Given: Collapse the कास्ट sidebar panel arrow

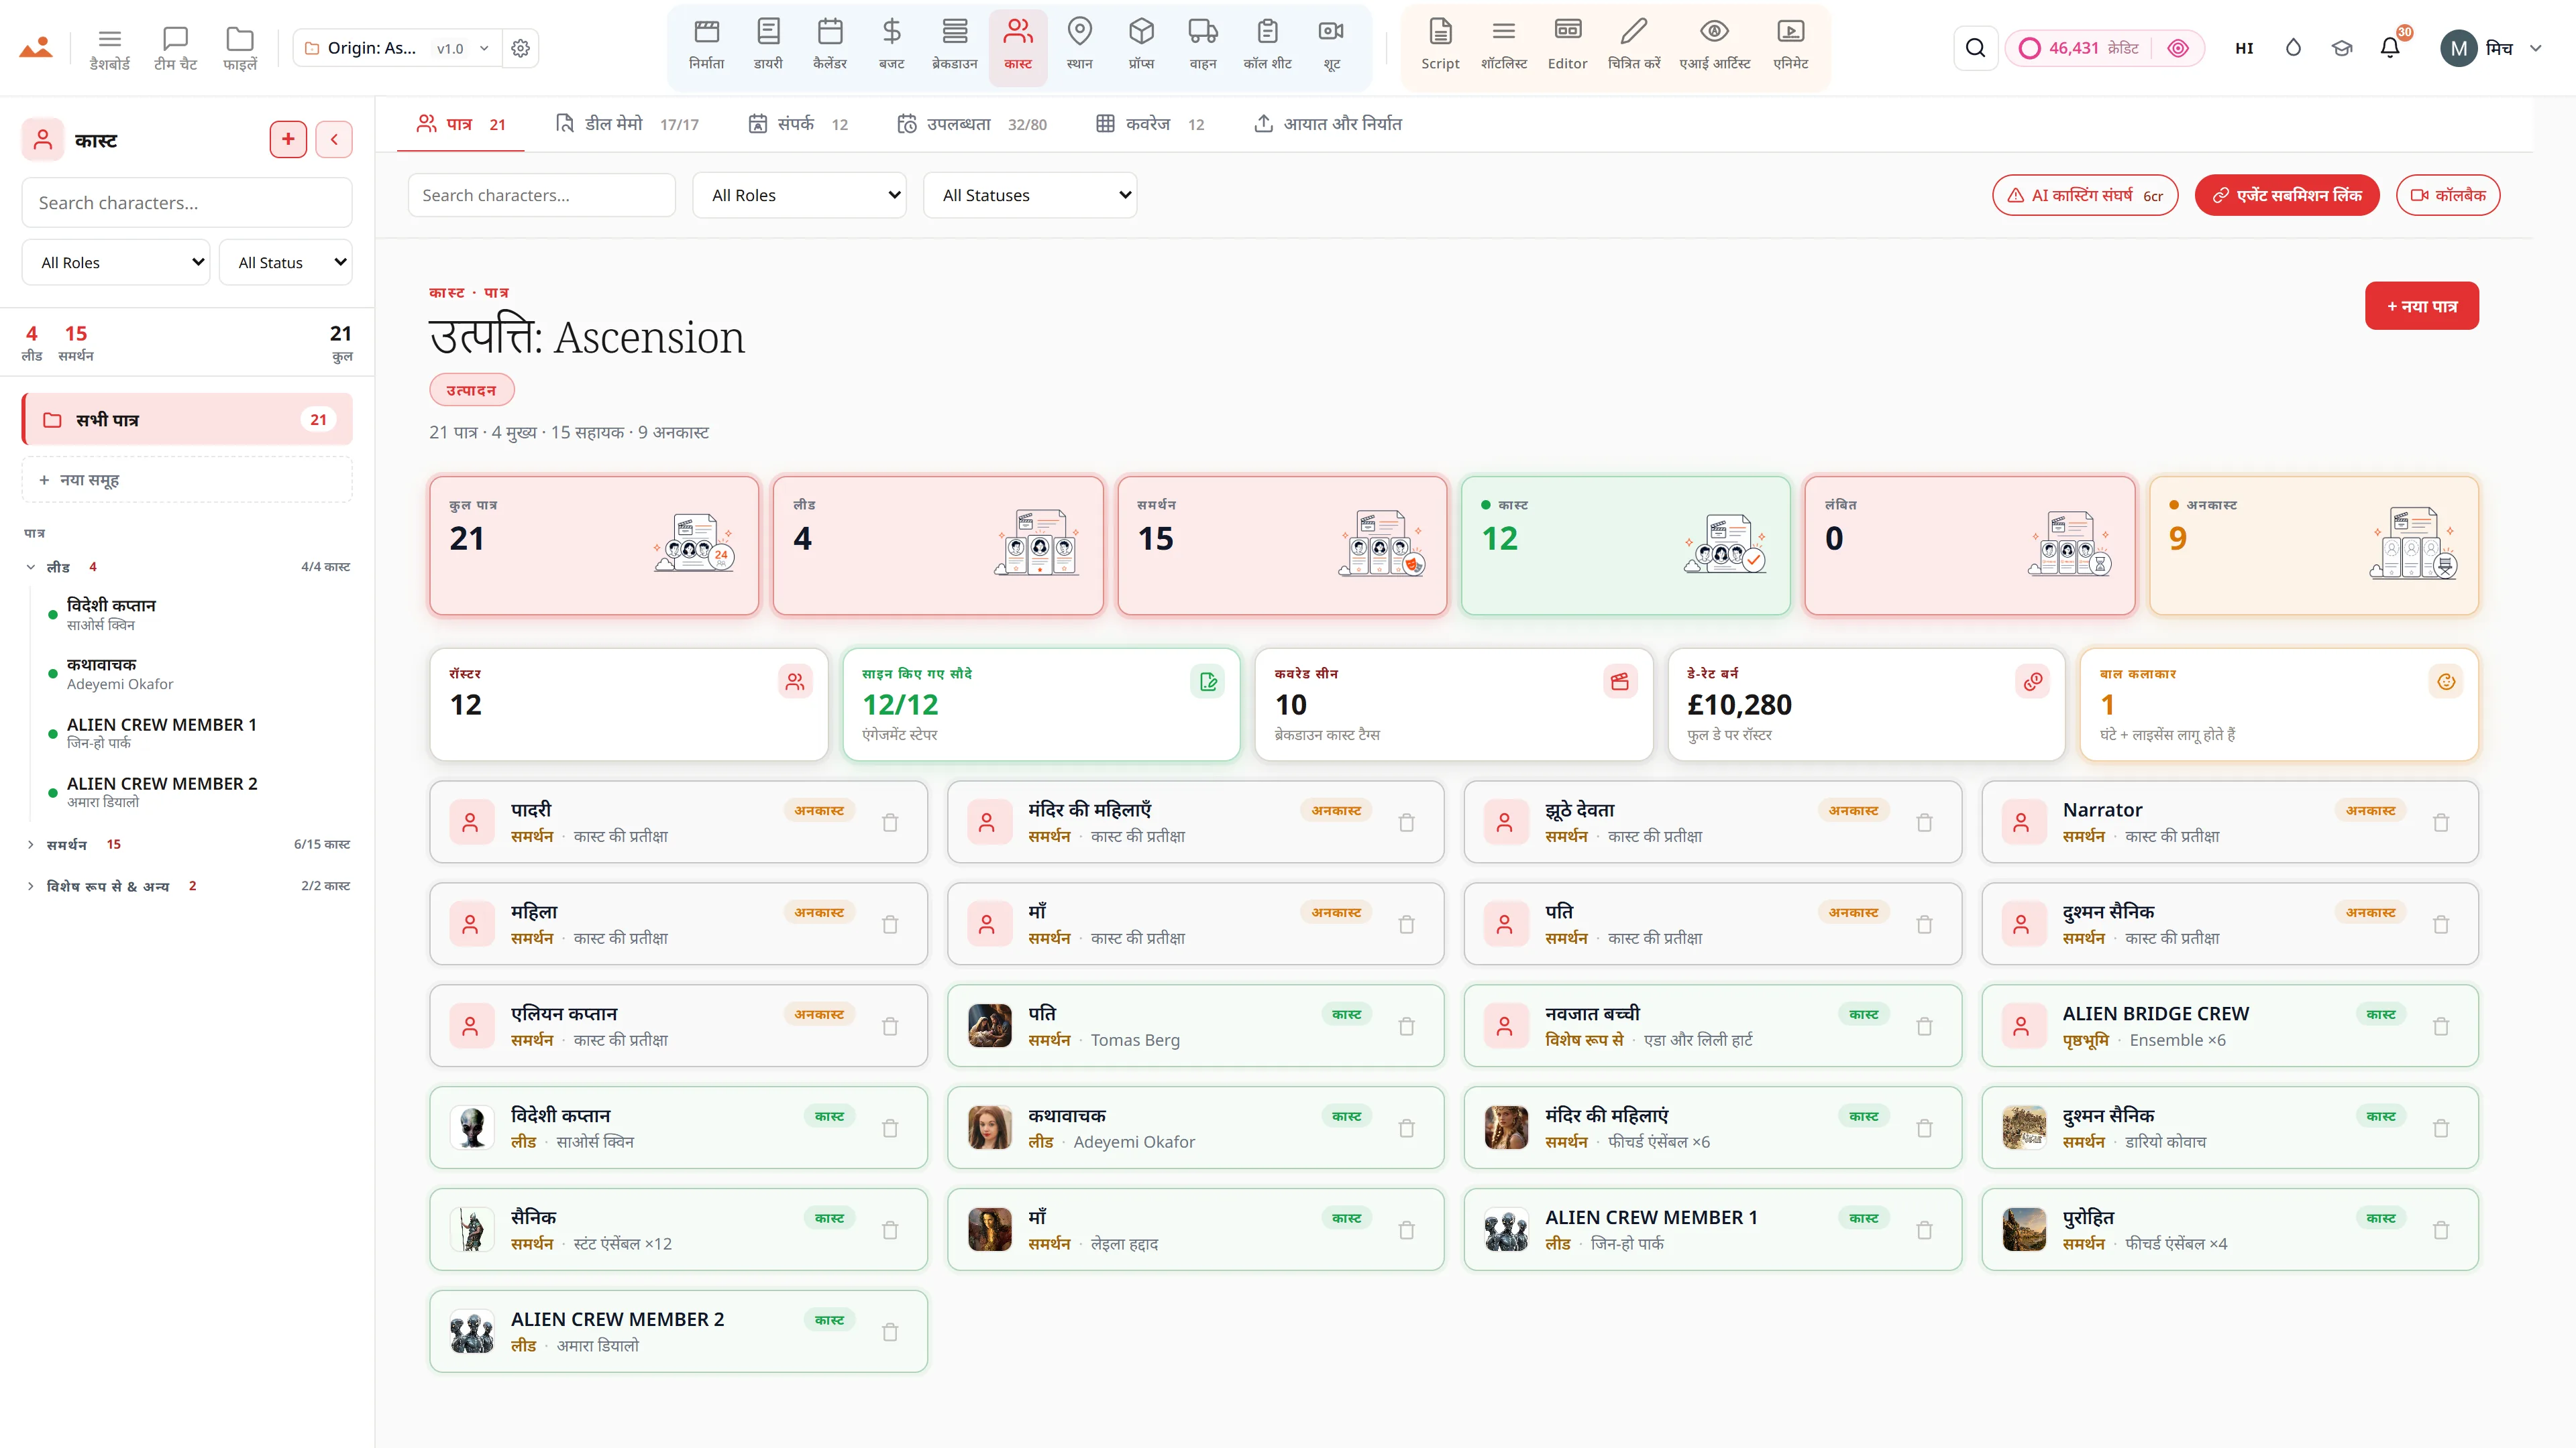Looking at the screenshot, I should coord(334,140).
